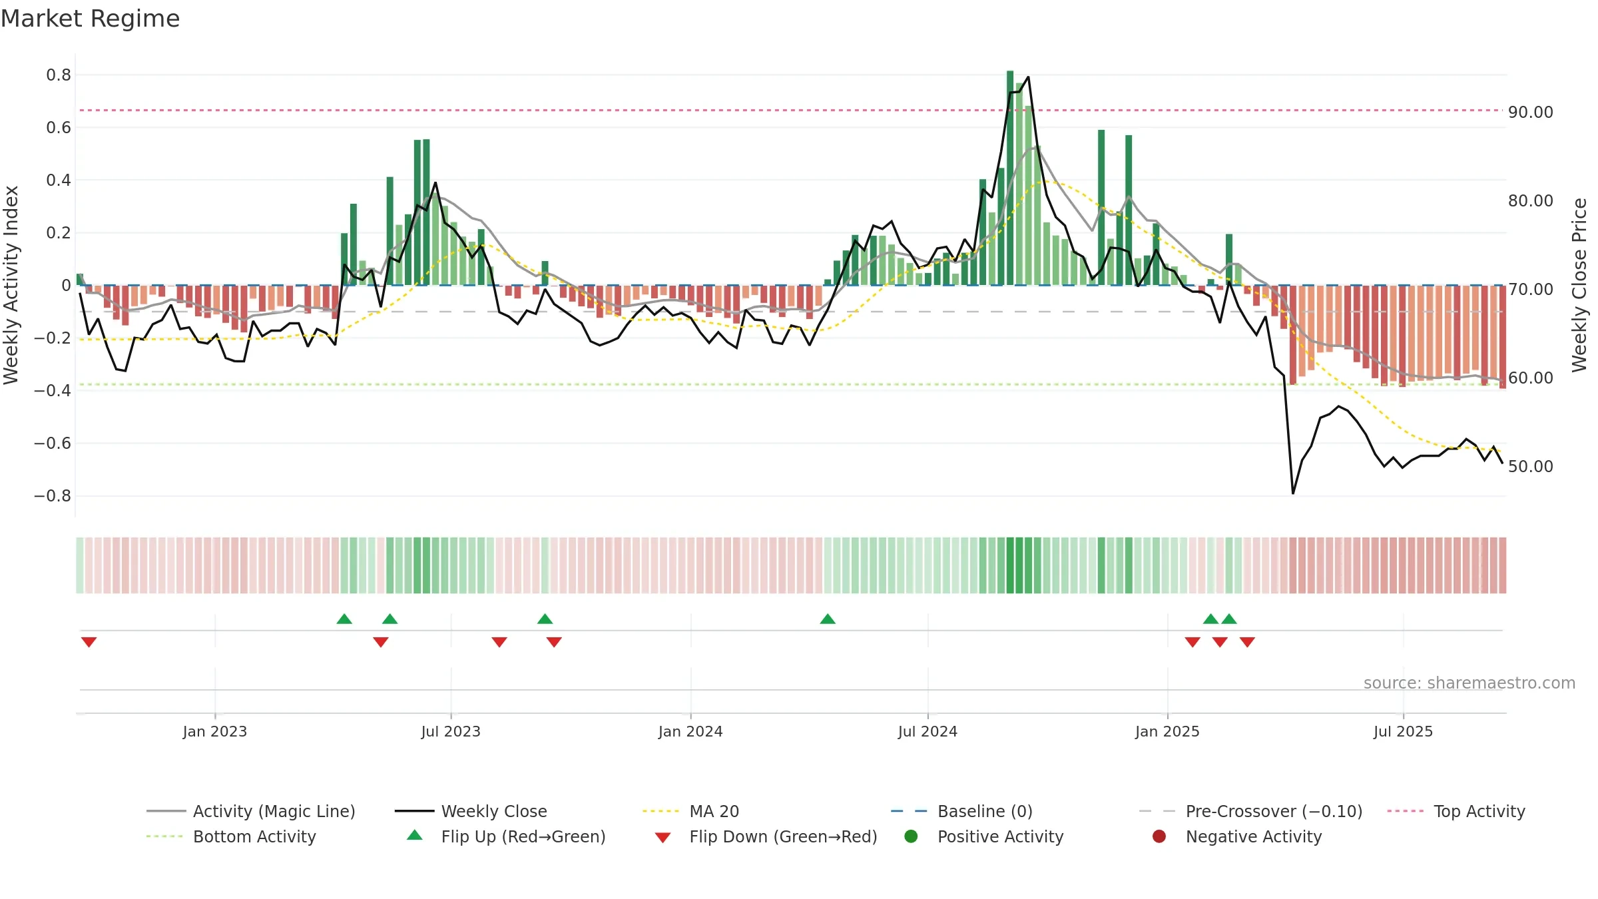
Task: Toggle the Weekly Close legend entry
Action: click(x=471, y=811)
